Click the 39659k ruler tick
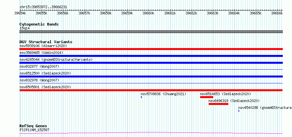Image resolution: width=292 pixels, height=137 pixels. 127,13
